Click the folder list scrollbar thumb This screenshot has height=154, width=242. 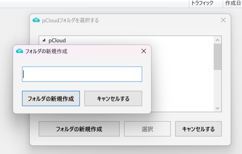point(217,57)
